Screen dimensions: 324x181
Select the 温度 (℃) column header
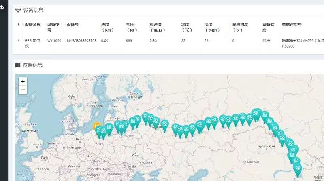tap(187, 27)
